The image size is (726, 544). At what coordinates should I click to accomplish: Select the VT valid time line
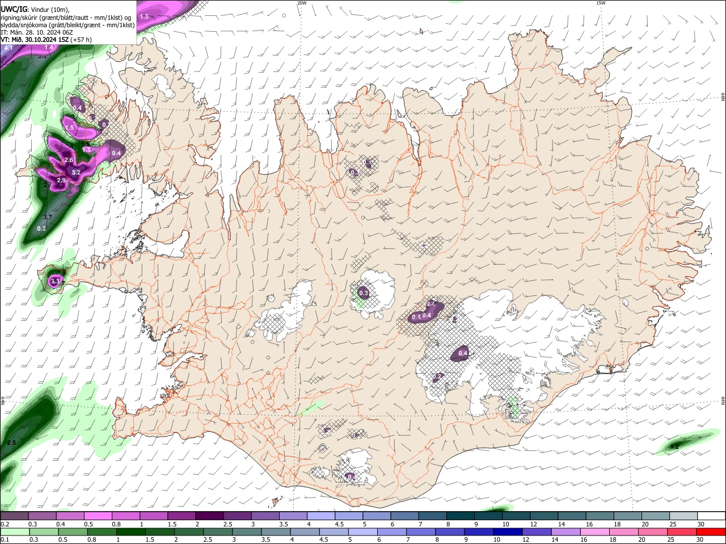point(47,40)
